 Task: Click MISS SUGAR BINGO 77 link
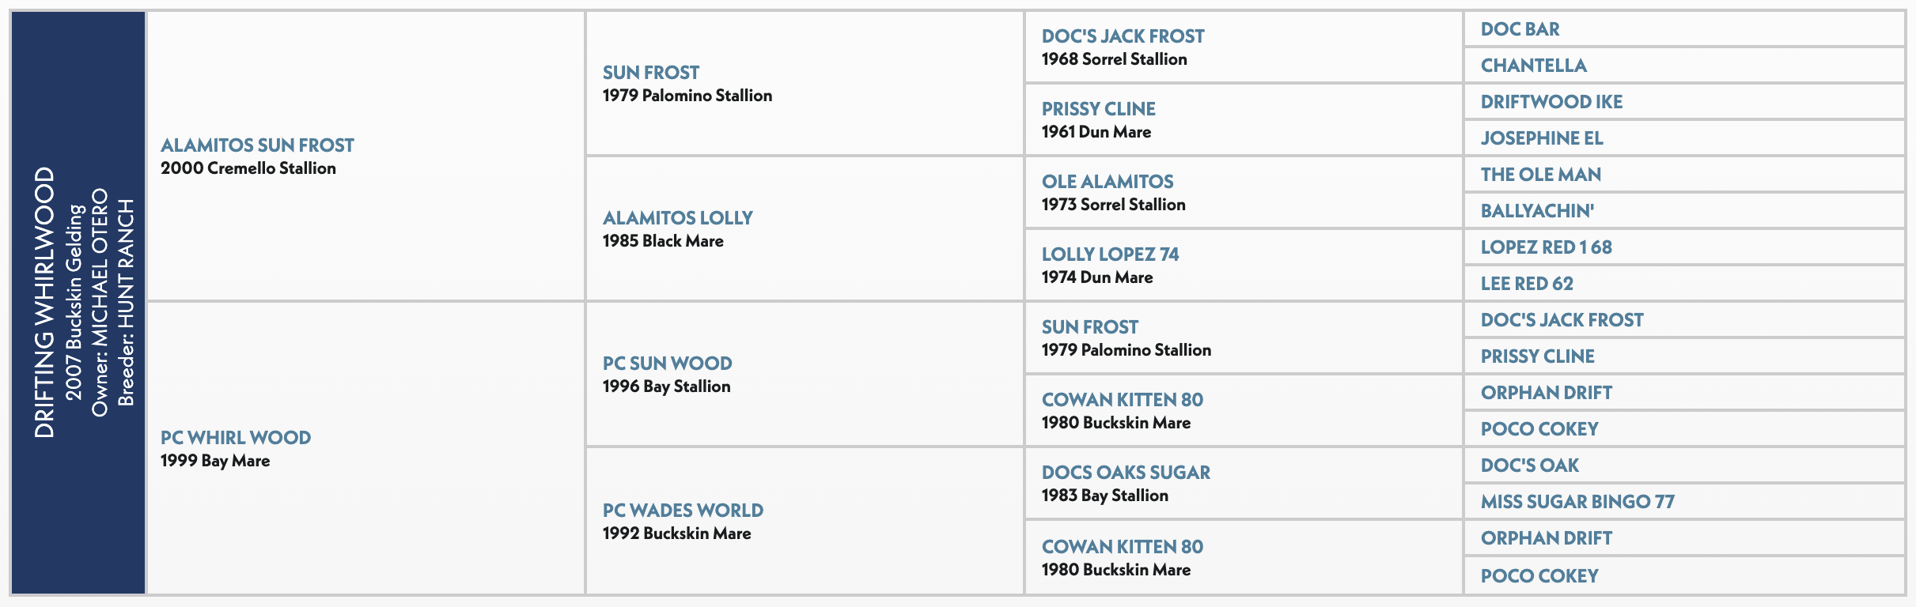(x=1577, y=502)
